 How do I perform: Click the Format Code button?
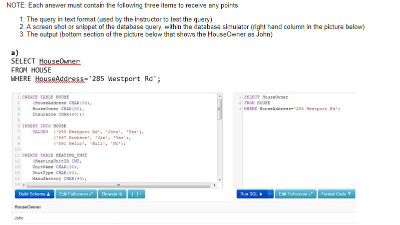(x=336, y=194)
